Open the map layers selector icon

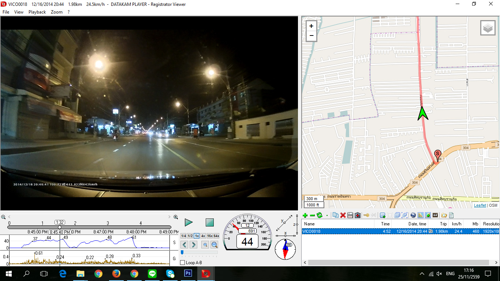pyautogui.click(x=488, y=28)
